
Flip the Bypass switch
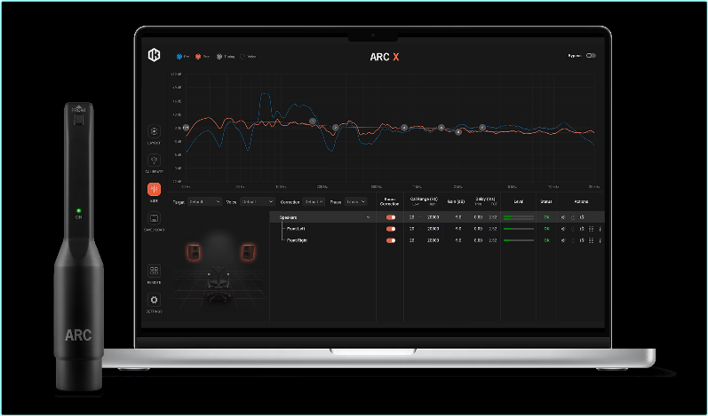pyautogui.click(x=591, y=56)
